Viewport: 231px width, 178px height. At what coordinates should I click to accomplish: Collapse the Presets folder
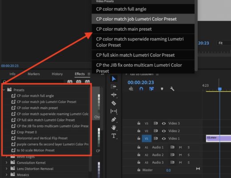click(4, 90)
